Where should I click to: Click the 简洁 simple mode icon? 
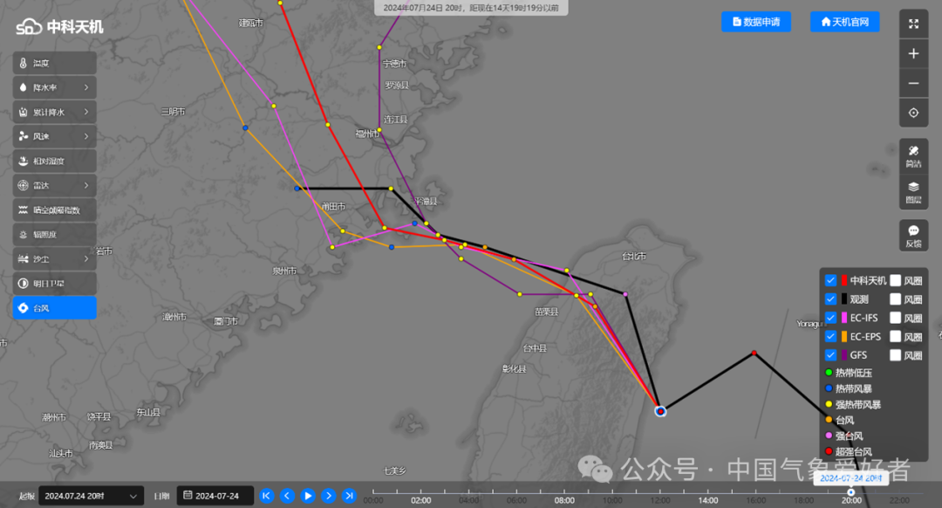coord(913,154)
